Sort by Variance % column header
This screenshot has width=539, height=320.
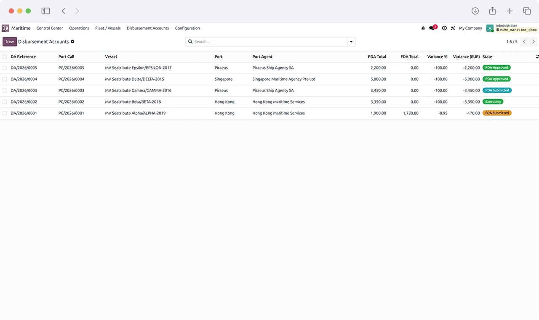click(437, 57)
